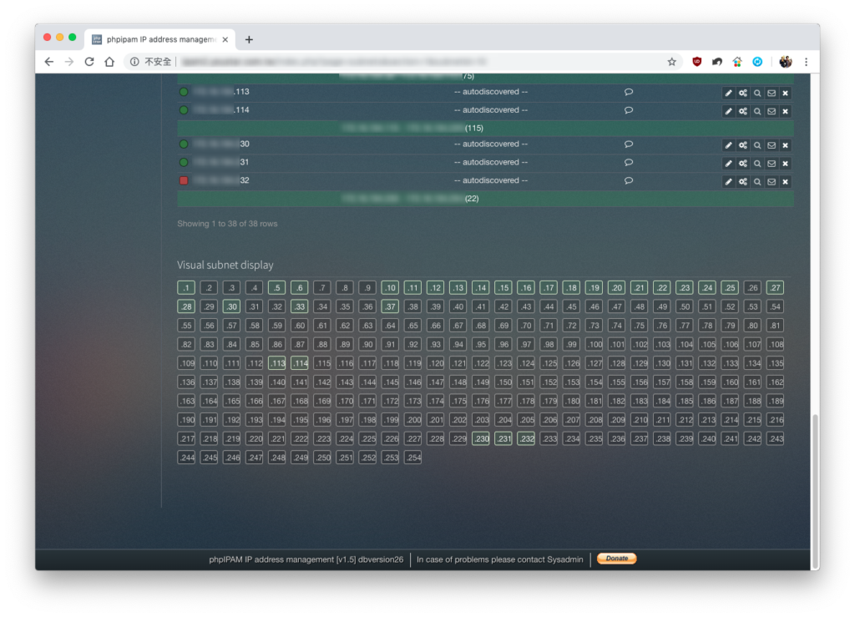This screenshot has height=617, width=855.
Task: Click the envelope mail icon in the .114 row
Action: (771, 111)
